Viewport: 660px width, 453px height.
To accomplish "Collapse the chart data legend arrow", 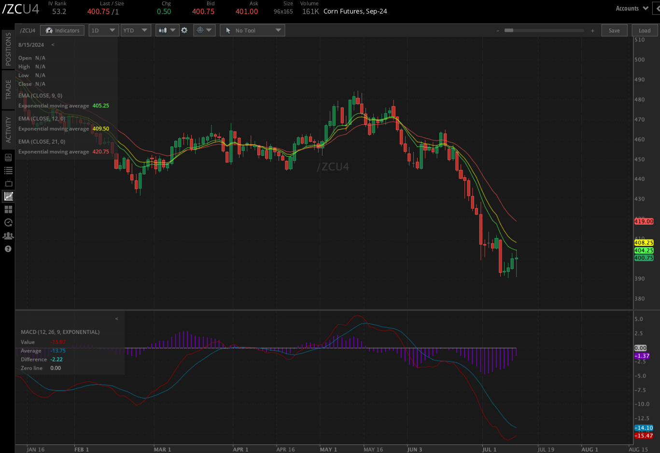I will 53,45.
